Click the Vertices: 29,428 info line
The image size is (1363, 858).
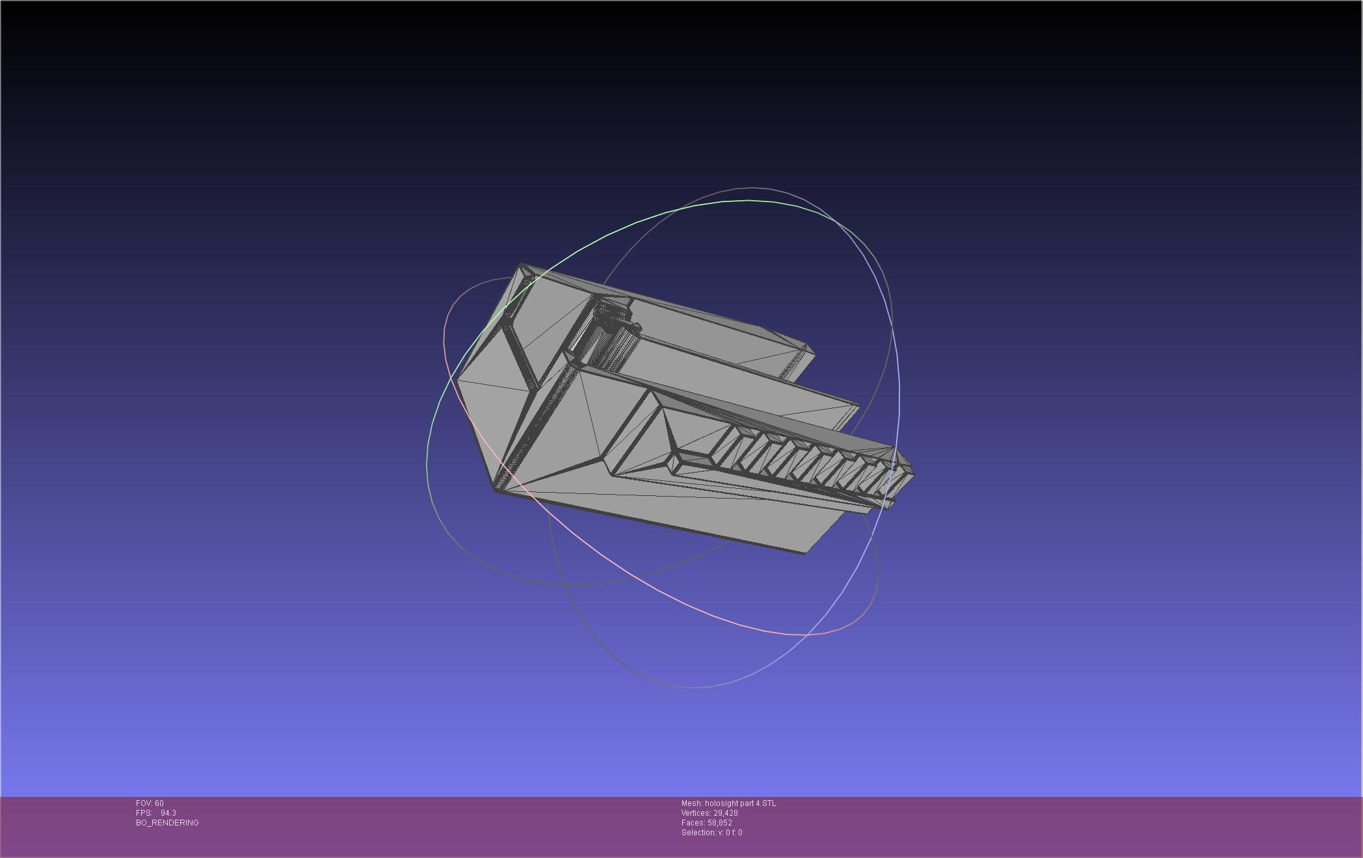709,813
